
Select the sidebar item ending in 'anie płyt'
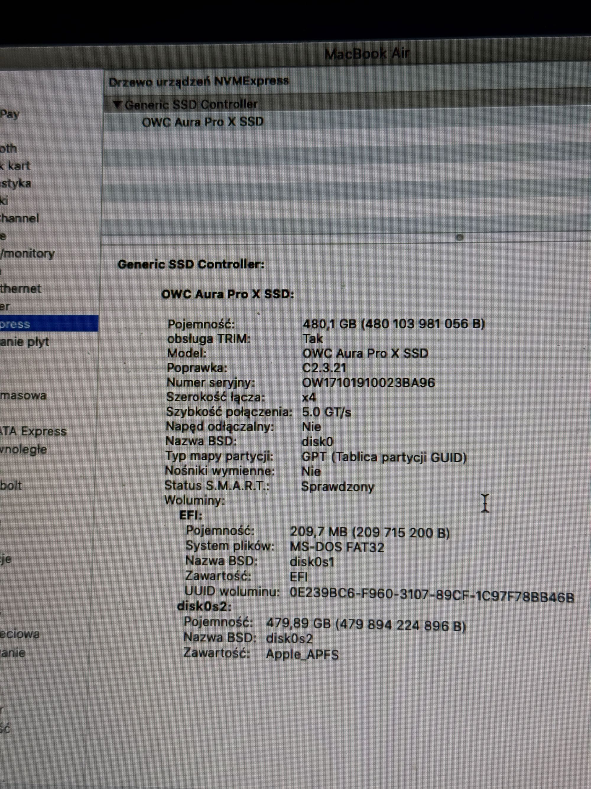[x=25, y=342]
